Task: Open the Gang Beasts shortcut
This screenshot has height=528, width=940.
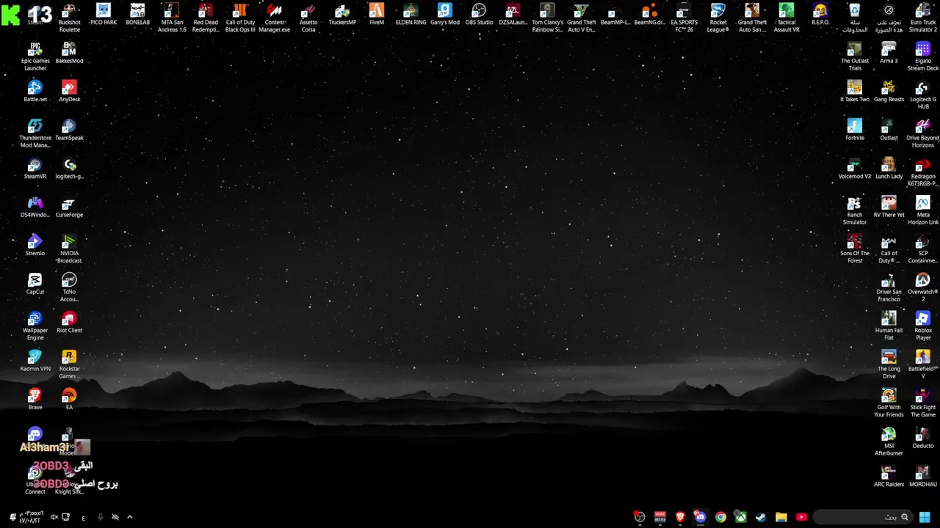Action: tap(889, 91)
